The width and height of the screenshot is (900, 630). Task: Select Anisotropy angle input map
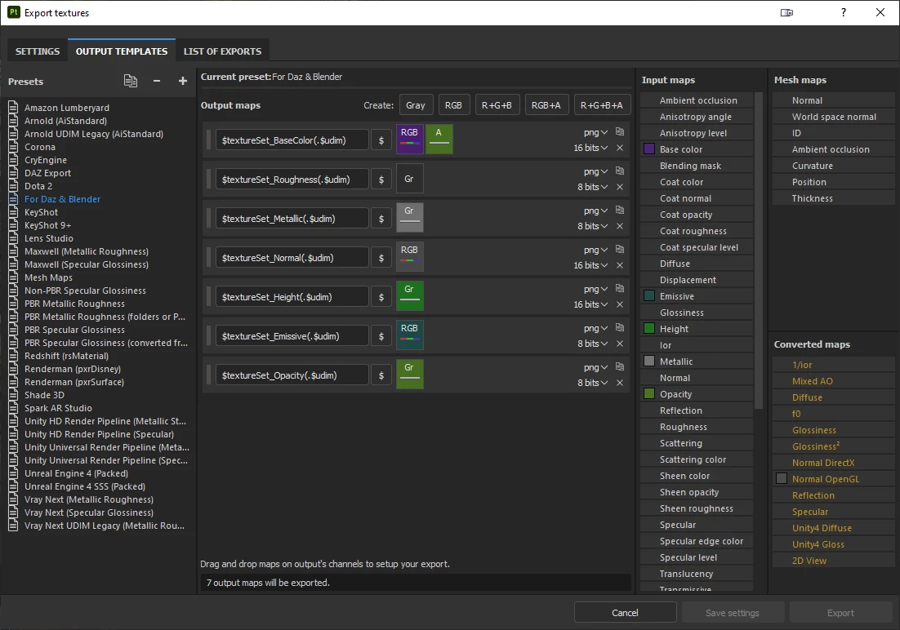point(697,117)
